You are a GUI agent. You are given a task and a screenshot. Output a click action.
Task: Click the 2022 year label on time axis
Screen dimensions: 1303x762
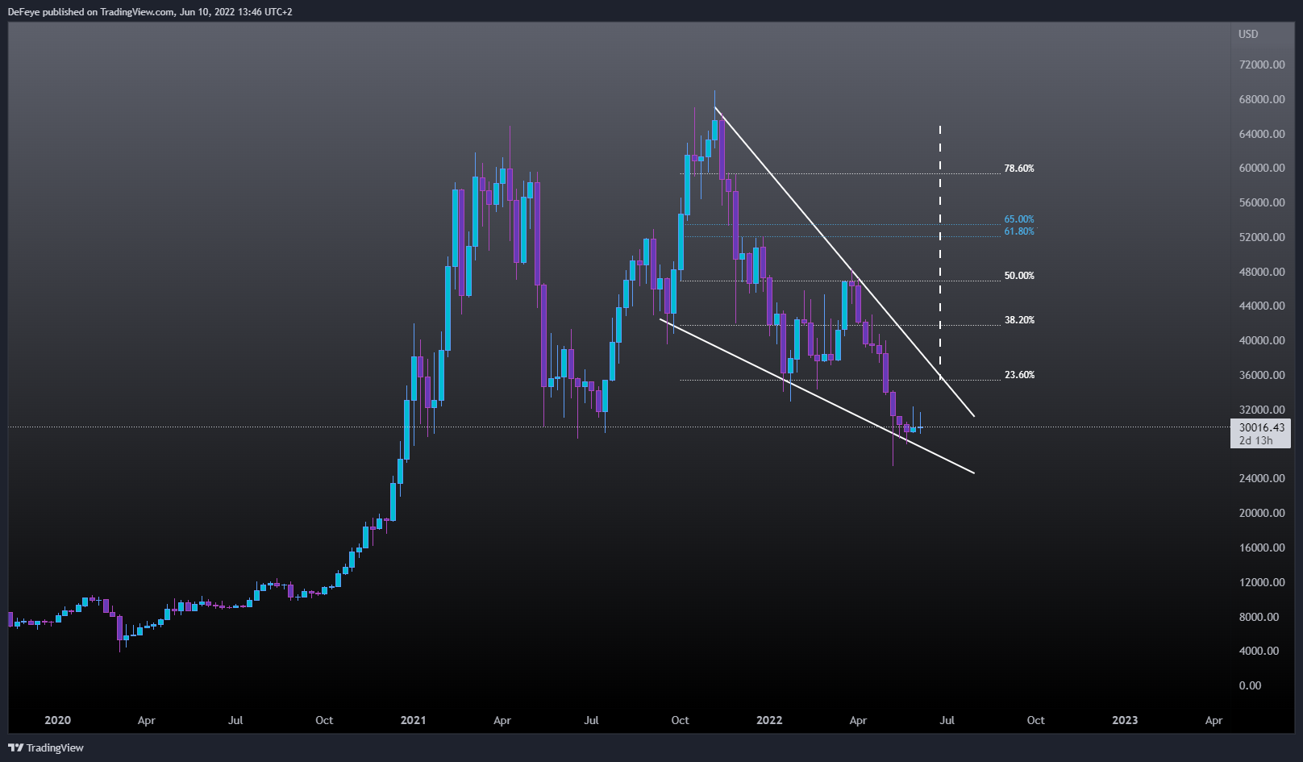tap(769, 720)
